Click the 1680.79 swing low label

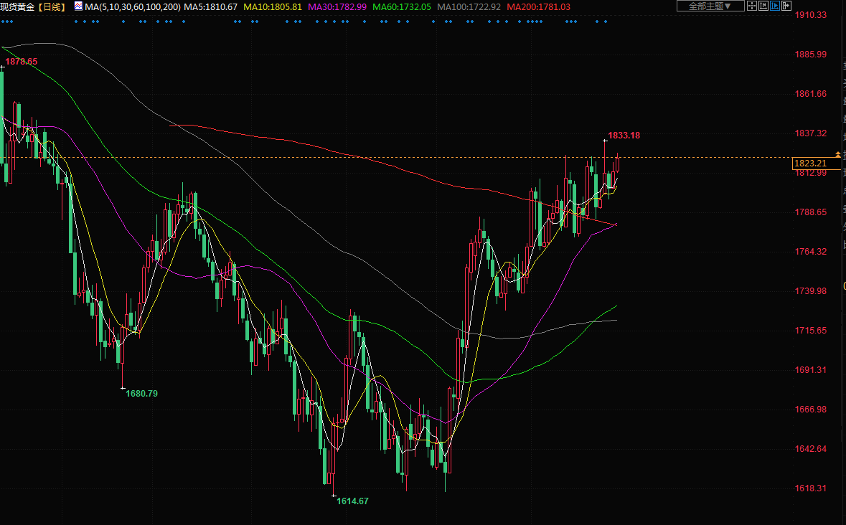pos(141,393)
